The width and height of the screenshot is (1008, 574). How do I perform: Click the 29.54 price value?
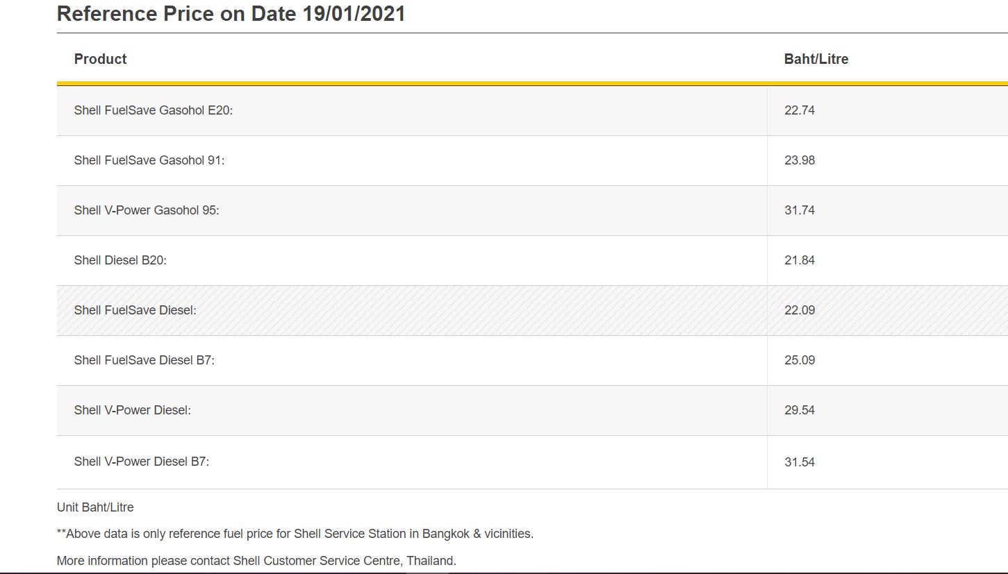(800, 410)
